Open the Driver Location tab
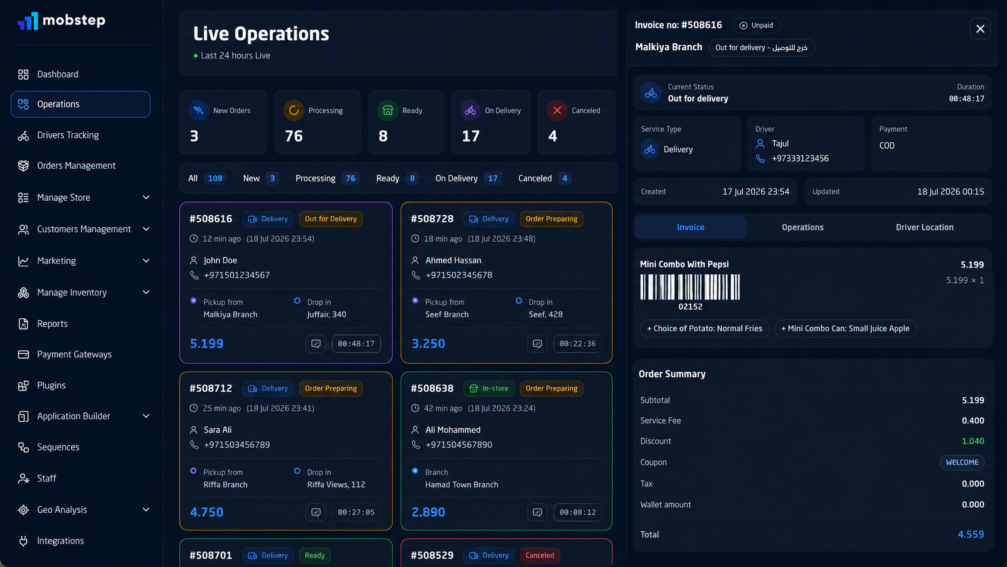Viewport: 1007px width, 567px height. (924, 227)
